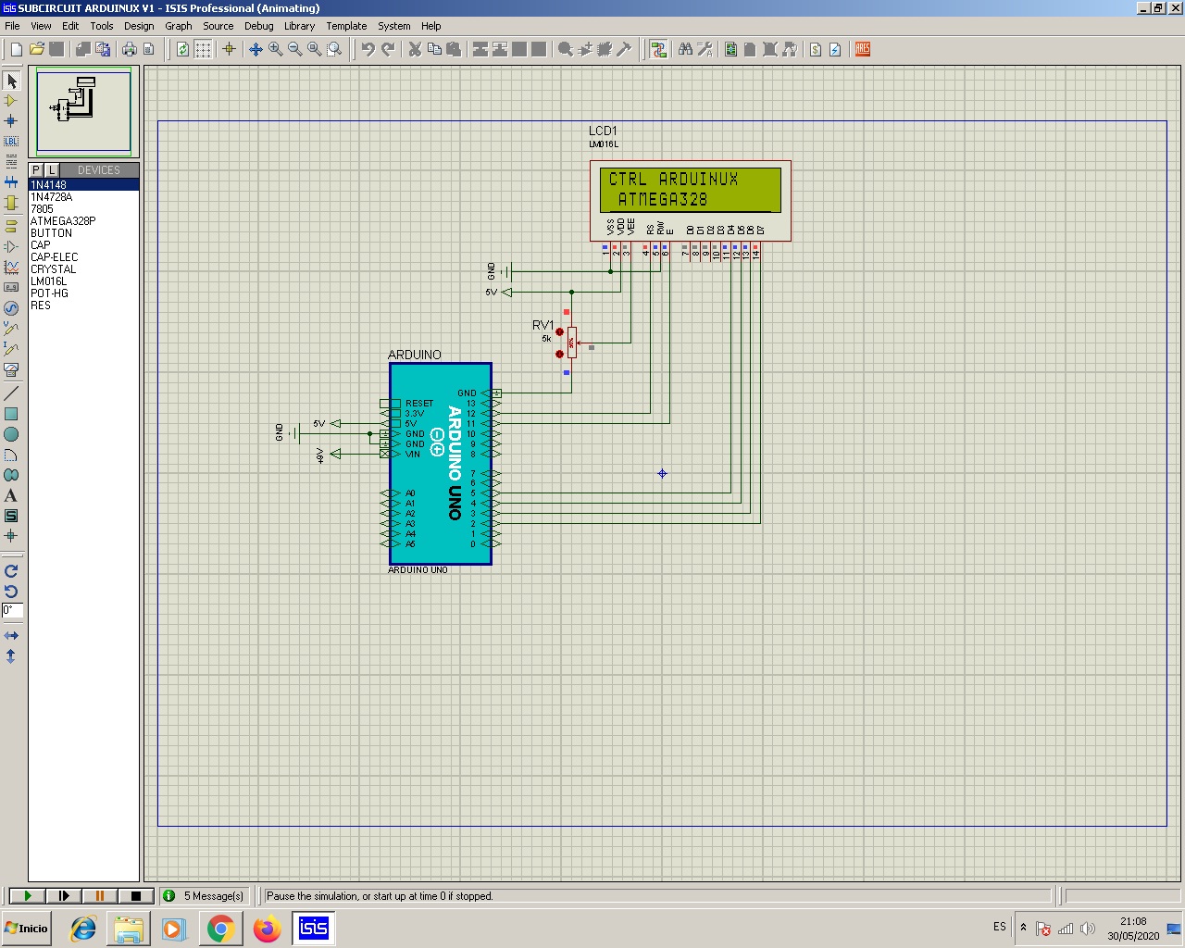
Task: Select the 2D Box graphics tool
Action: tap(11, 413)
